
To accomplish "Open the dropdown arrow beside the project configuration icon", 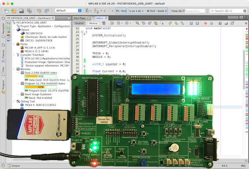I will (x=91, y=11).
